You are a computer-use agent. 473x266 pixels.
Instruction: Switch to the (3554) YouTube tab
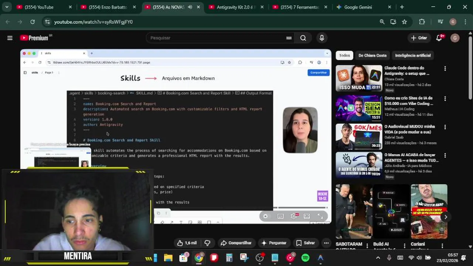[43, 7]
